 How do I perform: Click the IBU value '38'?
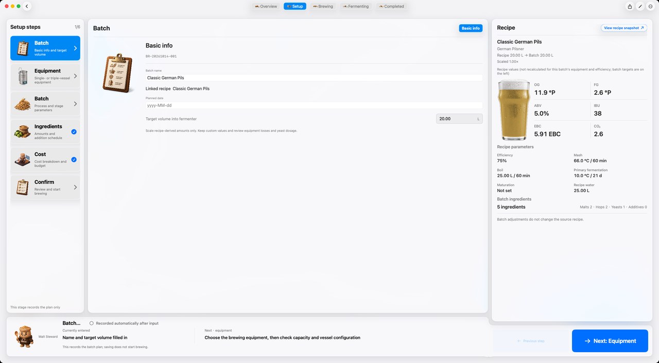[598, 113]
